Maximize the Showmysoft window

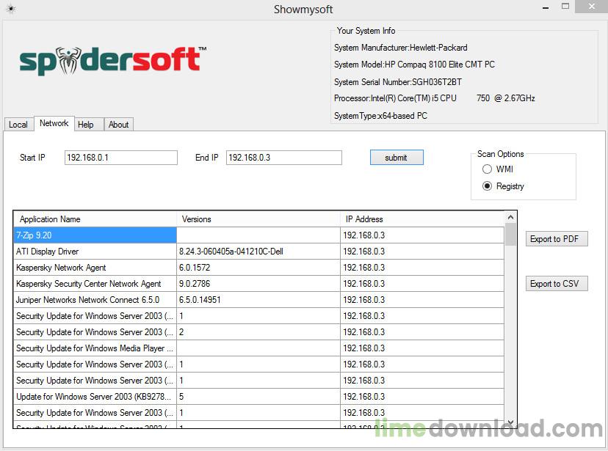coord(565,7)
